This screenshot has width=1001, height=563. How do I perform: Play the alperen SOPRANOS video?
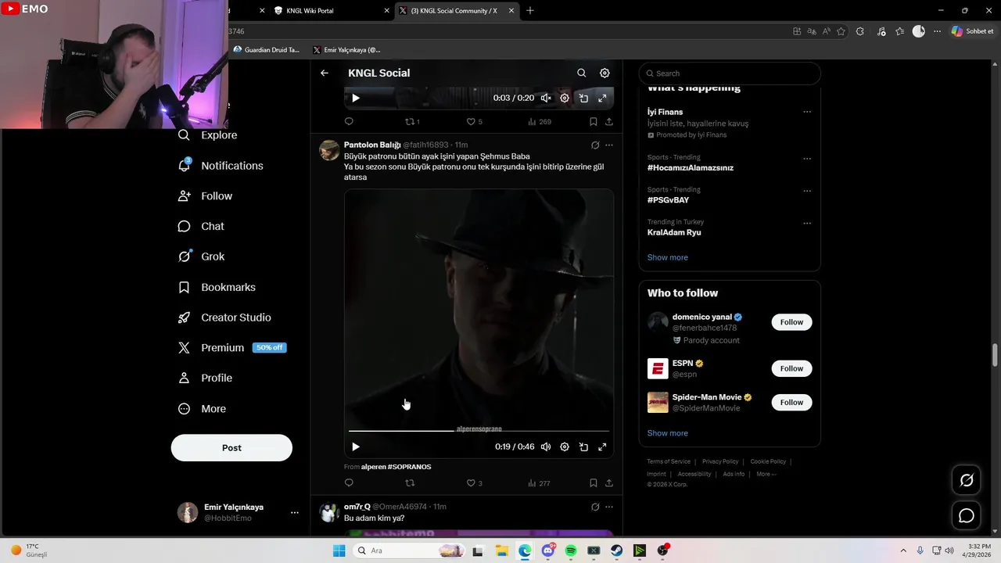tap(356, 446)
